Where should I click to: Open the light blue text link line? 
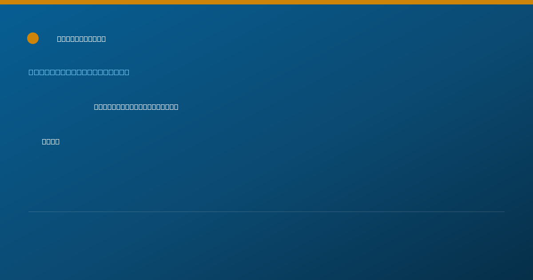[x=79, y=72]
